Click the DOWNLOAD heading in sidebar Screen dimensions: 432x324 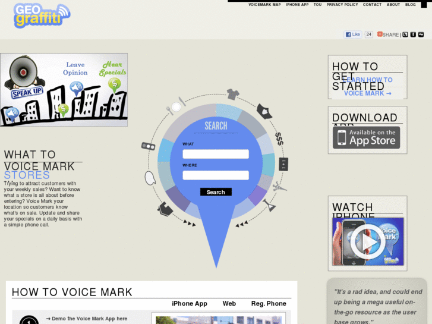pyautogui.click(x=364, y=118)
